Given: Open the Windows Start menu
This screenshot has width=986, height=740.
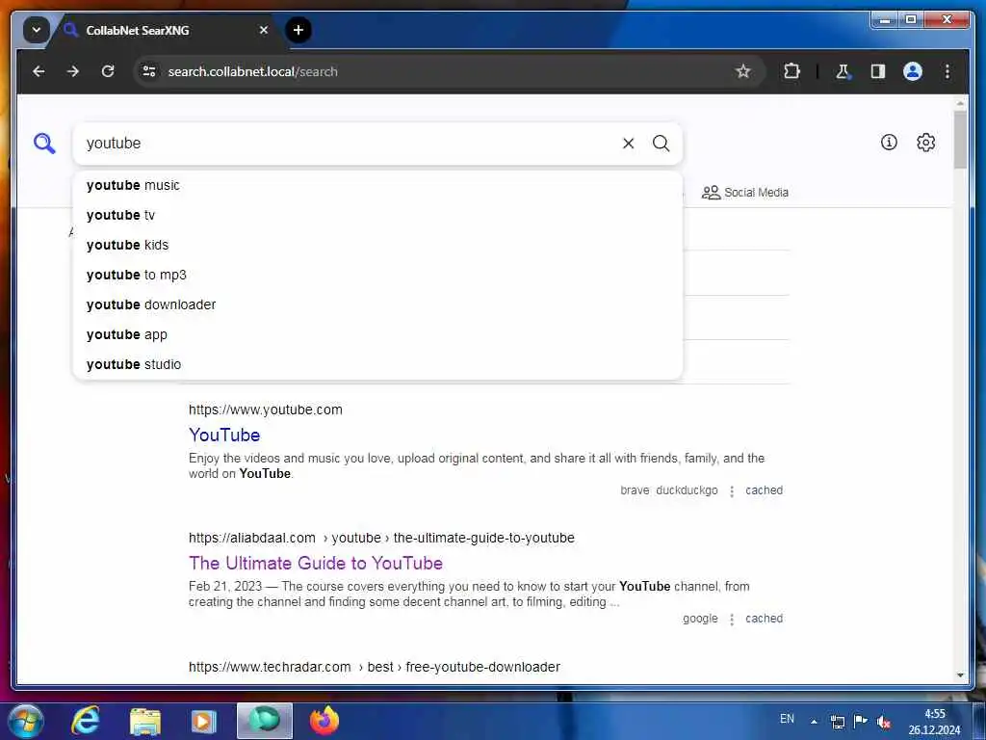Looking at the screenshot, I should pos(25,721).
